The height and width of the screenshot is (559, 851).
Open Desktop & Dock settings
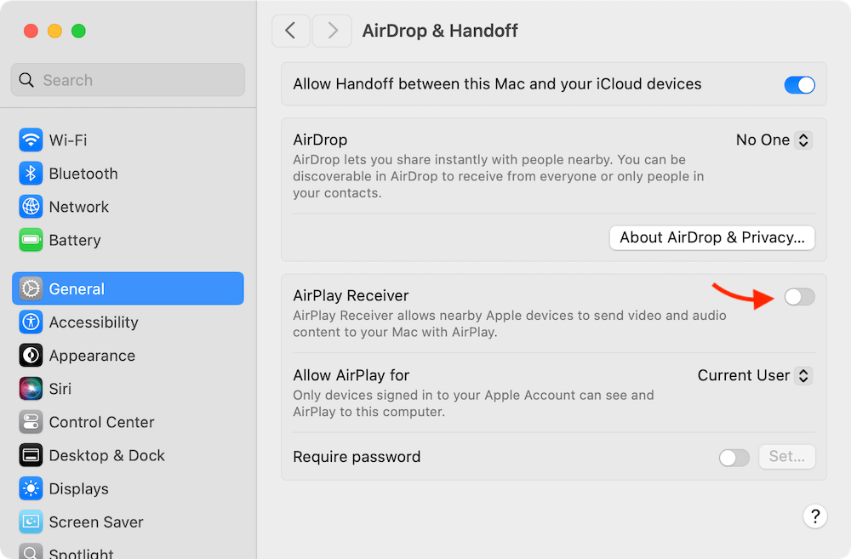click(x=105, y=455)
